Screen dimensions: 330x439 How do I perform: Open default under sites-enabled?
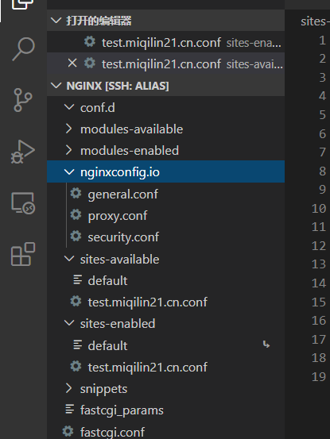[x=165, y=345]
